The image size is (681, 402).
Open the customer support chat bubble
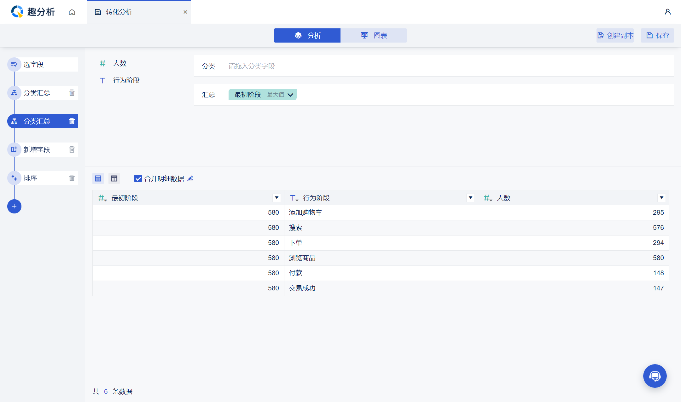coord(655,376)
